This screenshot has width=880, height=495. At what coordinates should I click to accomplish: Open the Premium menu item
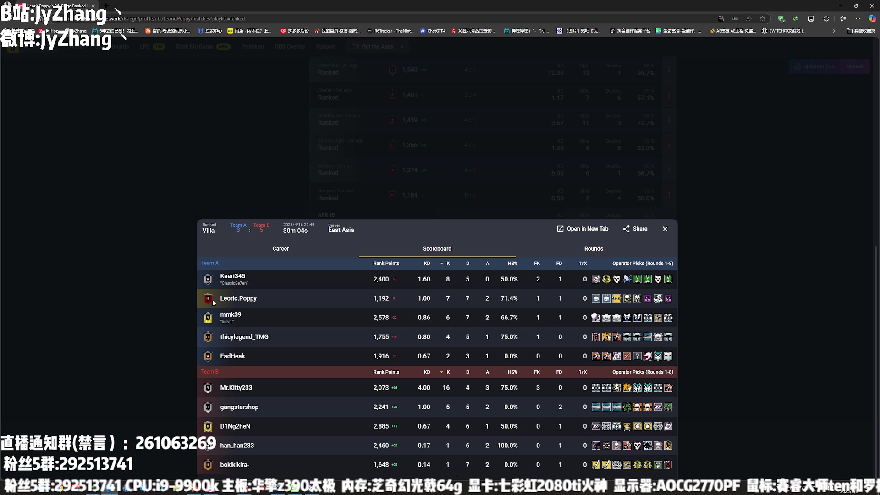pyautogui.click(x=253, y=47)
